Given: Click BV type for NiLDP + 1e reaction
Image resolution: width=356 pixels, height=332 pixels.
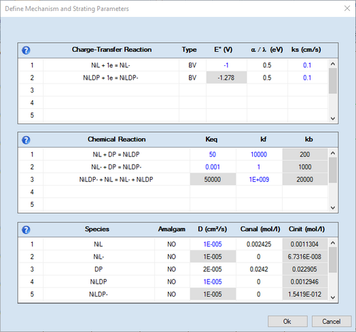Looking at the screenshot, I should point(192,78).
